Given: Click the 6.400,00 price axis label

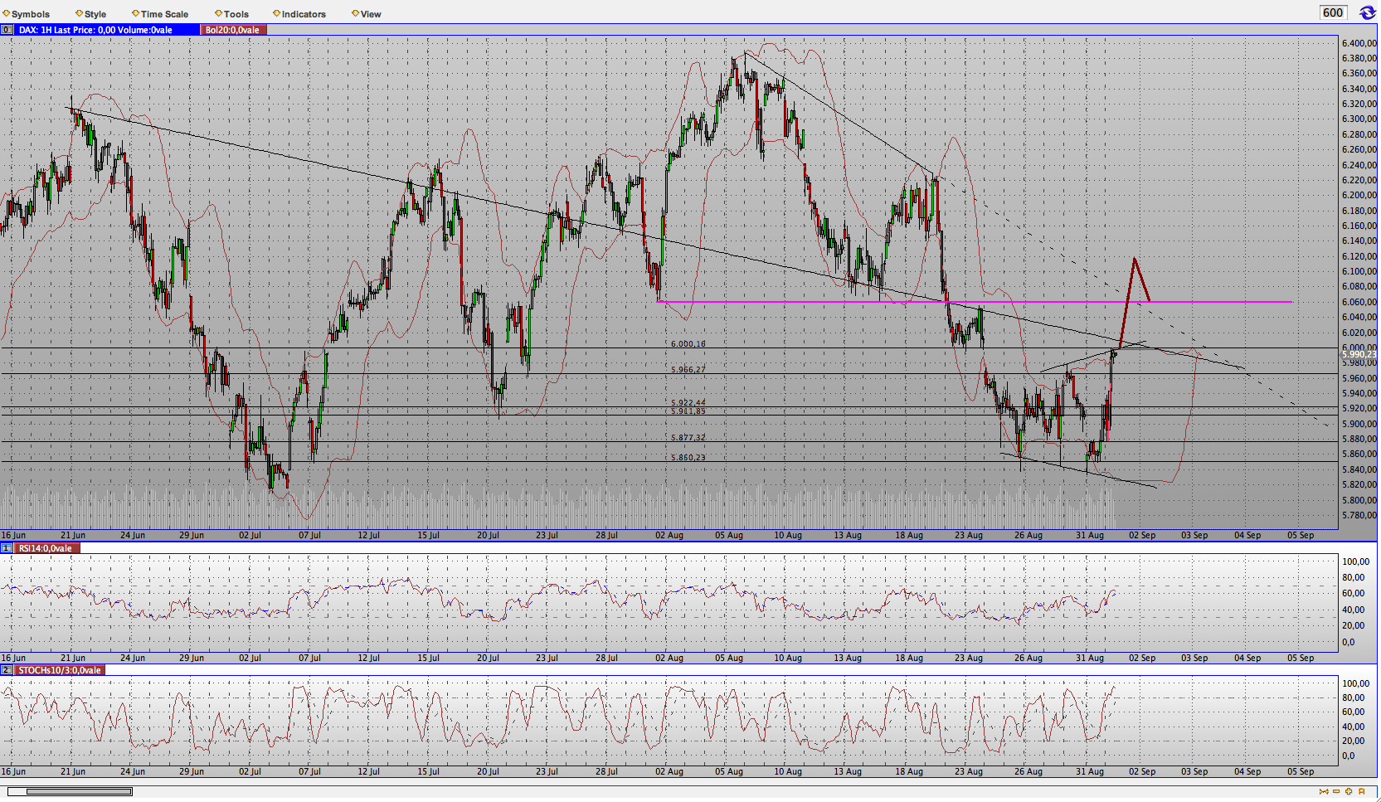Looking at the screenshot, I should click(x=1359, y=43).
